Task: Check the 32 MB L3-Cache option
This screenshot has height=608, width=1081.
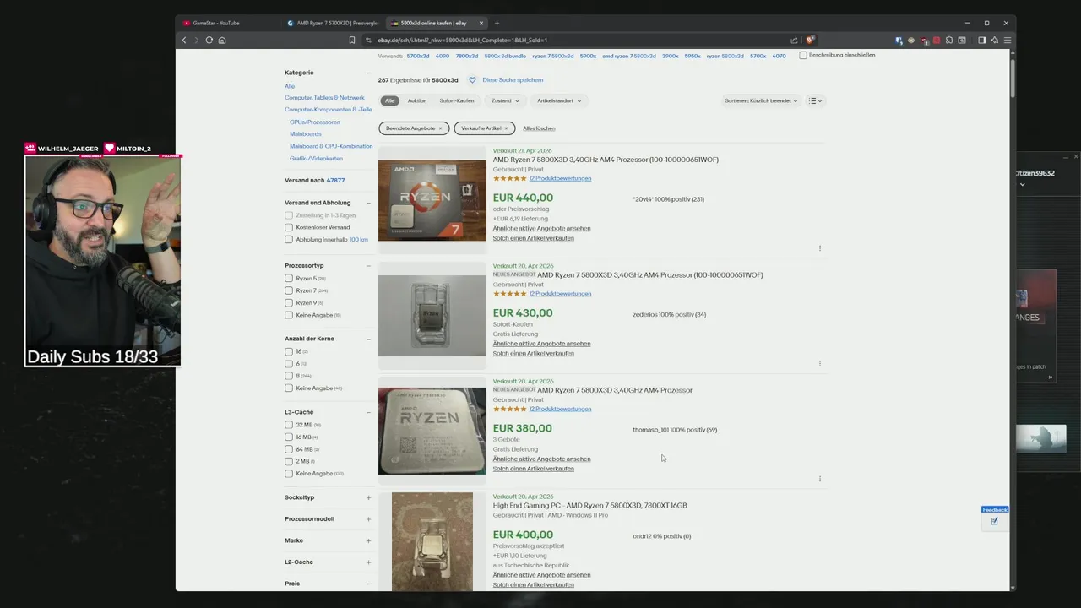Action: tap(289, 425)
